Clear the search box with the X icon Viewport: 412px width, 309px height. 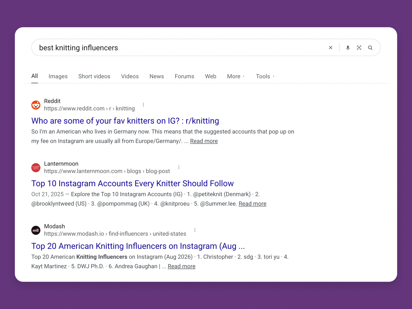click(x=331, y=48)
